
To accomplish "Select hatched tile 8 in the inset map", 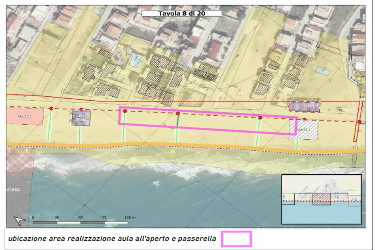I will tap(322, 199).
